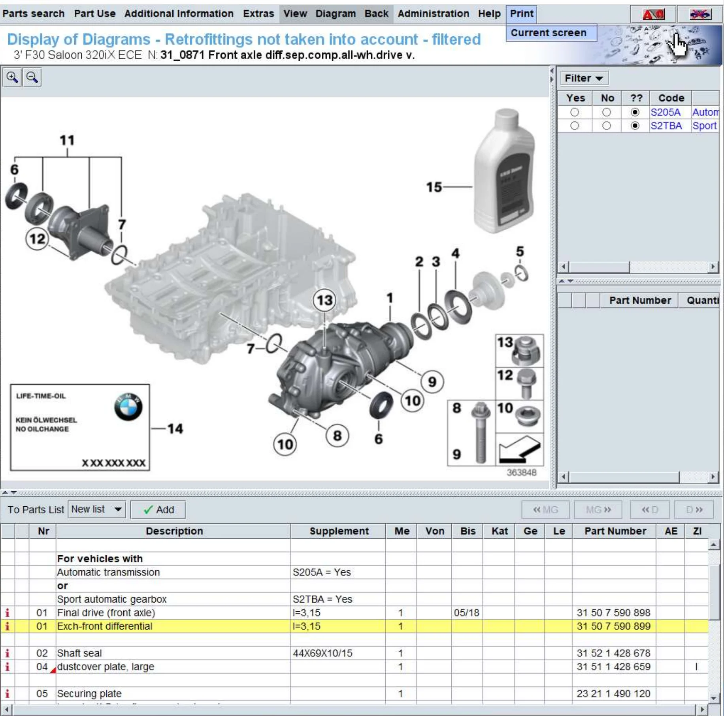Viewport: 724px width, 716px height.
Task: Select the ?? radio button for S205A
Action: point(635,113)
